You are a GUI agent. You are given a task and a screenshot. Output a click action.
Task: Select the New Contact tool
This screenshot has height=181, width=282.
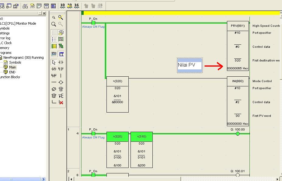[61, 62]
